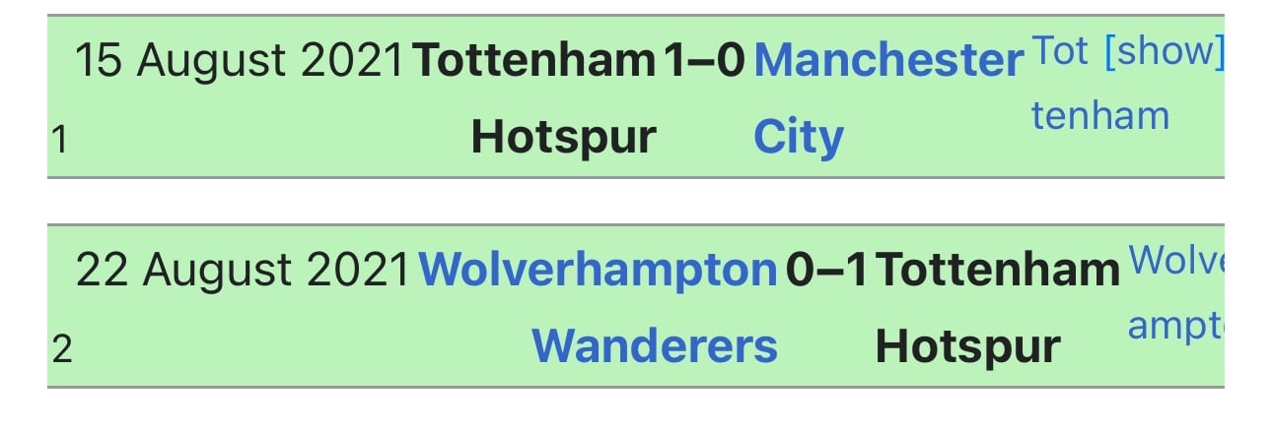Click the 1–0 score in the first match
The height and width of the screenshot is (431, 1272).
[703, 61]
